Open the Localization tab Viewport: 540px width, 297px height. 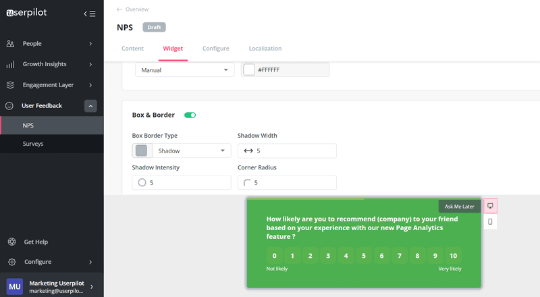pos(265,49)
